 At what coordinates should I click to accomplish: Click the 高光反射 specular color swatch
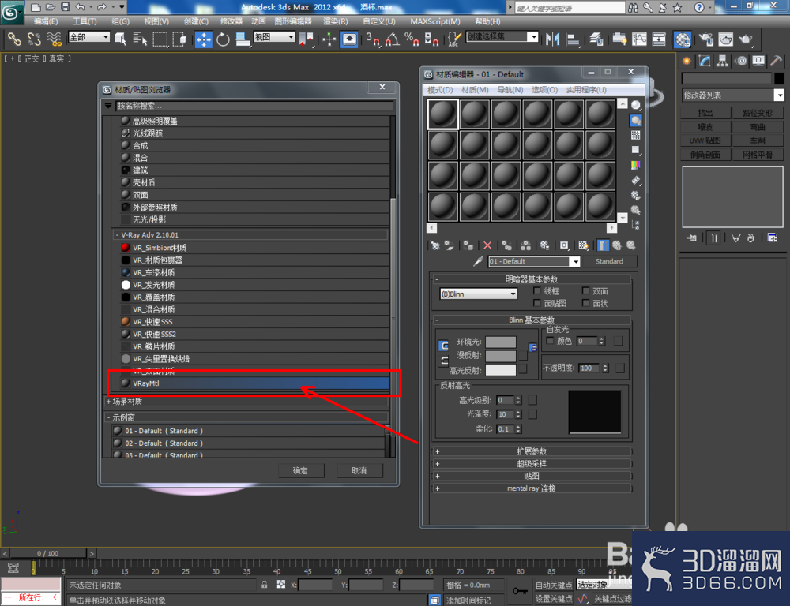pyautogui.click(x=500, y=370)
